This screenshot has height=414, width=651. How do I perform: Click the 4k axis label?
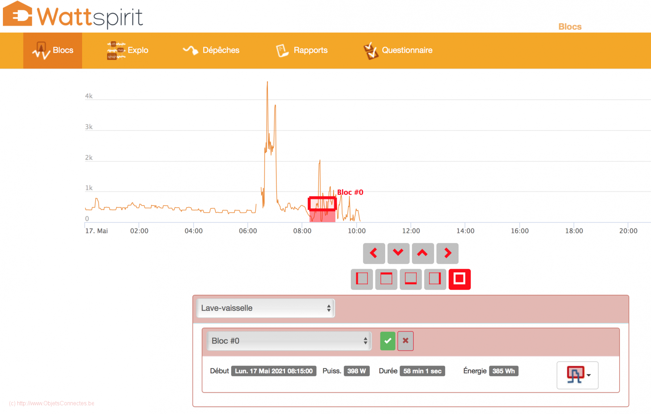coord(89,96)
